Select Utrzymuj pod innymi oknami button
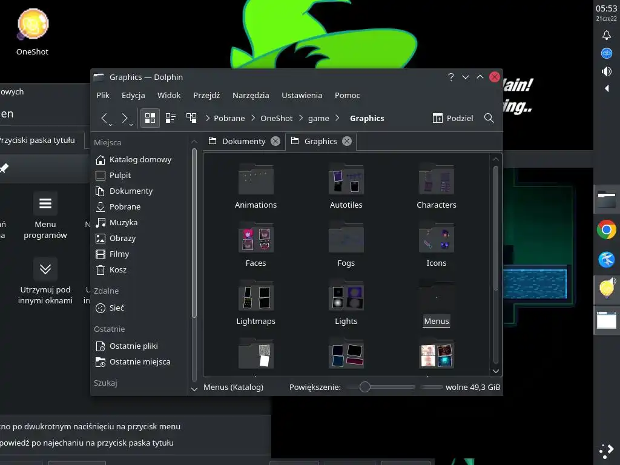Screen dimensions: 620x465 [x=45, y=281]
